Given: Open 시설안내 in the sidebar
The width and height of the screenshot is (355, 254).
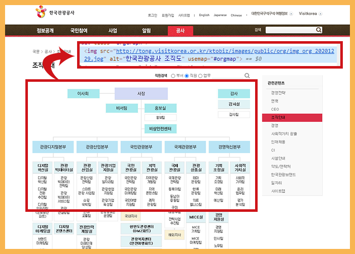Looking at the screenshot, I should (x=278, y=158).
